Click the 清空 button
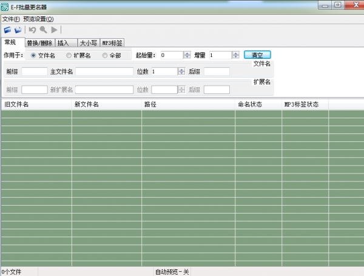 pos(257,55)
